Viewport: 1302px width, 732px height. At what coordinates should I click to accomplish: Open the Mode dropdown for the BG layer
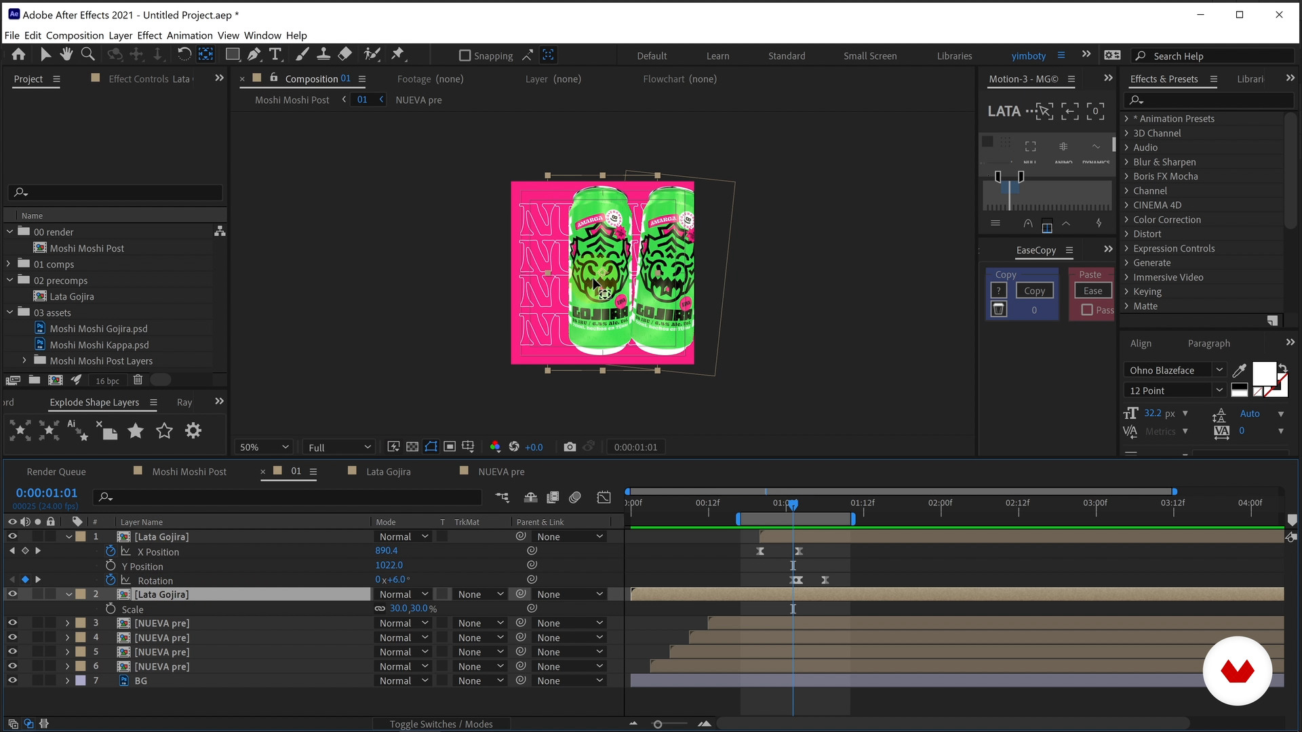(403, 680)
